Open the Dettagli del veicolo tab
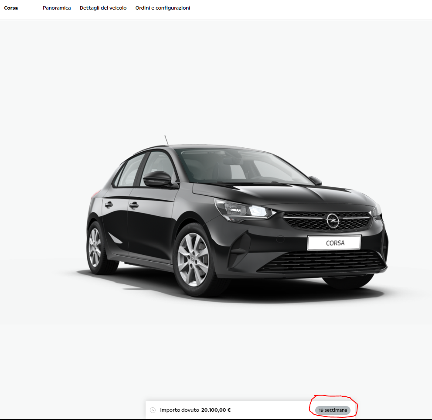The image size is (432, 420). [103, 8]
